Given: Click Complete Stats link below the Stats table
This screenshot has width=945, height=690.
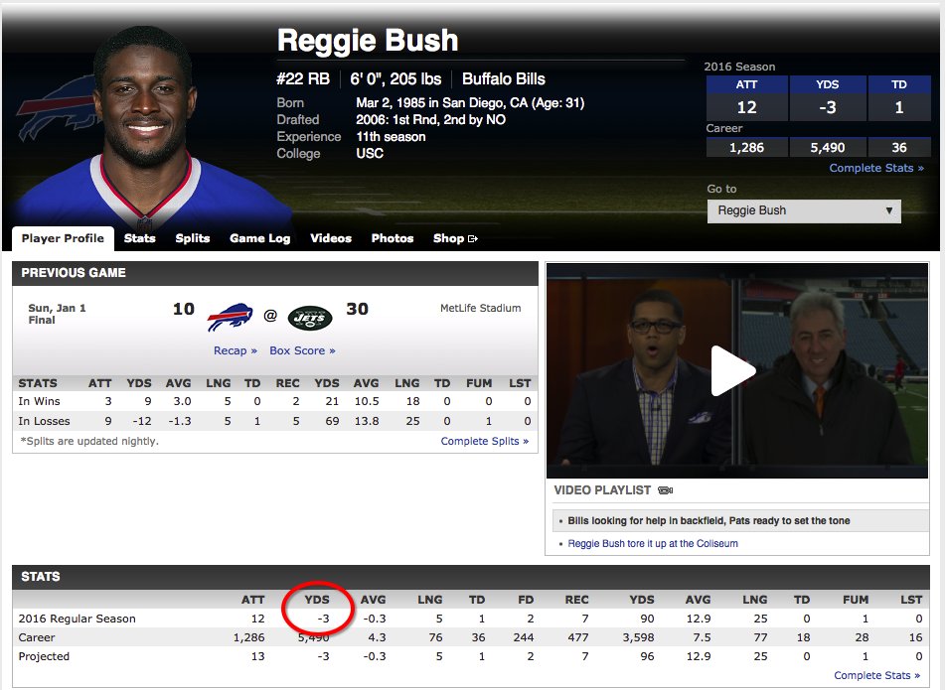Looking at the screenshot, I should coord(876,675).
